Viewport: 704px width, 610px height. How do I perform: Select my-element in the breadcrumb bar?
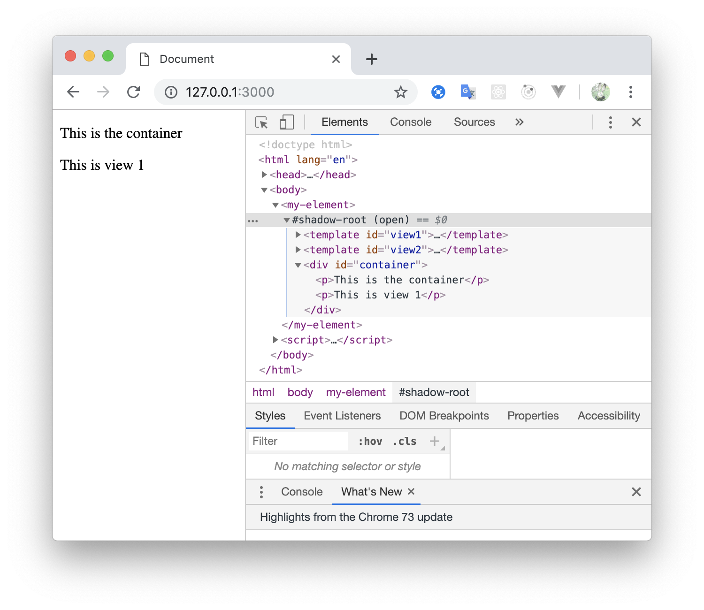(355, 392)
